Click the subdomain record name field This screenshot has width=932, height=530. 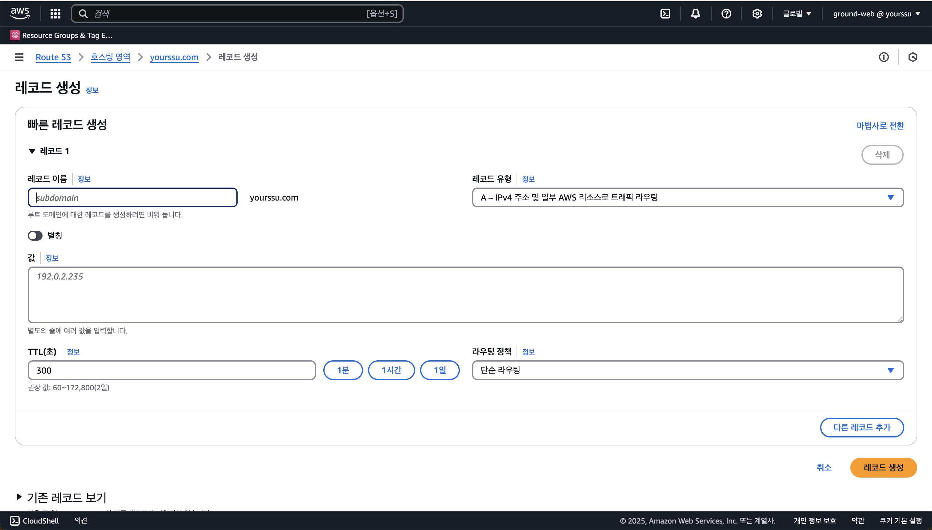[132, 198]
